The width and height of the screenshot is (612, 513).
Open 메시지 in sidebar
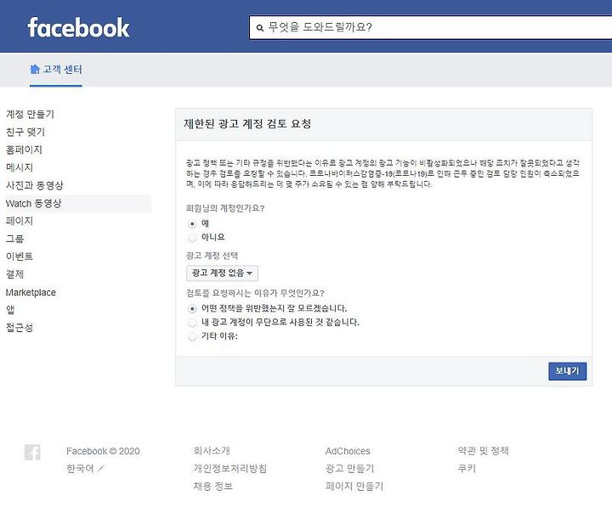(19, 167)
